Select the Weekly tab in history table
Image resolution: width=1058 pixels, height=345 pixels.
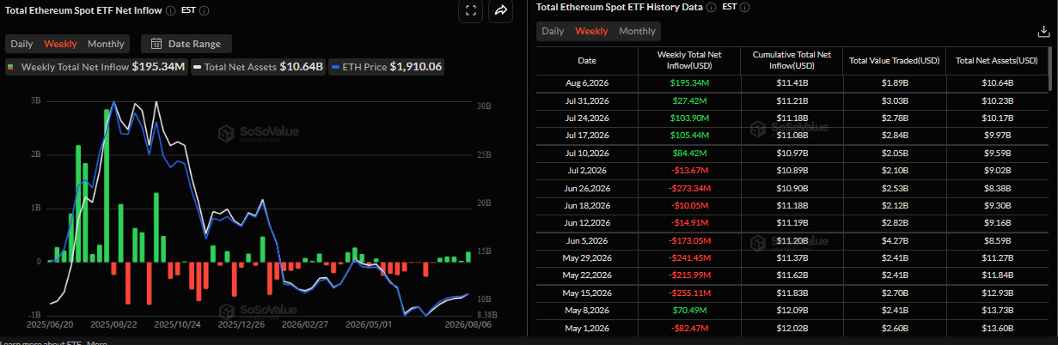tap(591, 31)
